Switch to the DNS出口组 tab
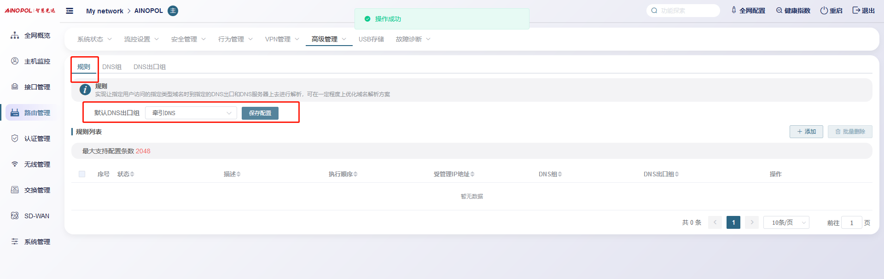Image resolution: width=884 pixels, height=279 pixels. (150, 67)
